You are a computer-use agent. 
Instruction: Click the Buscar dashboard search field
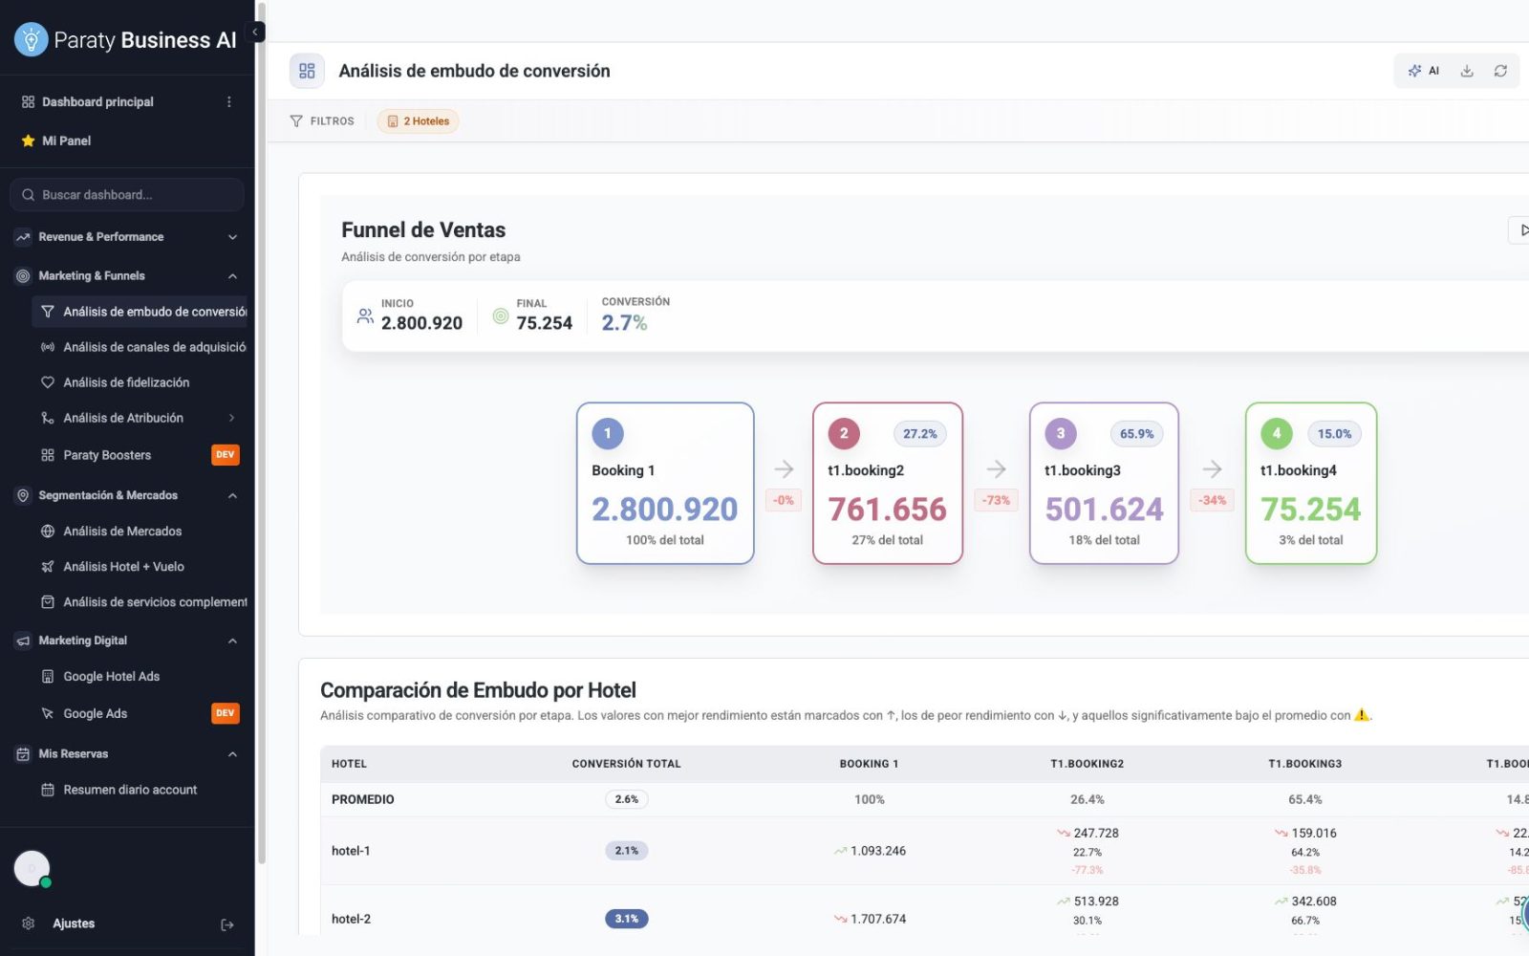(126, 195)
